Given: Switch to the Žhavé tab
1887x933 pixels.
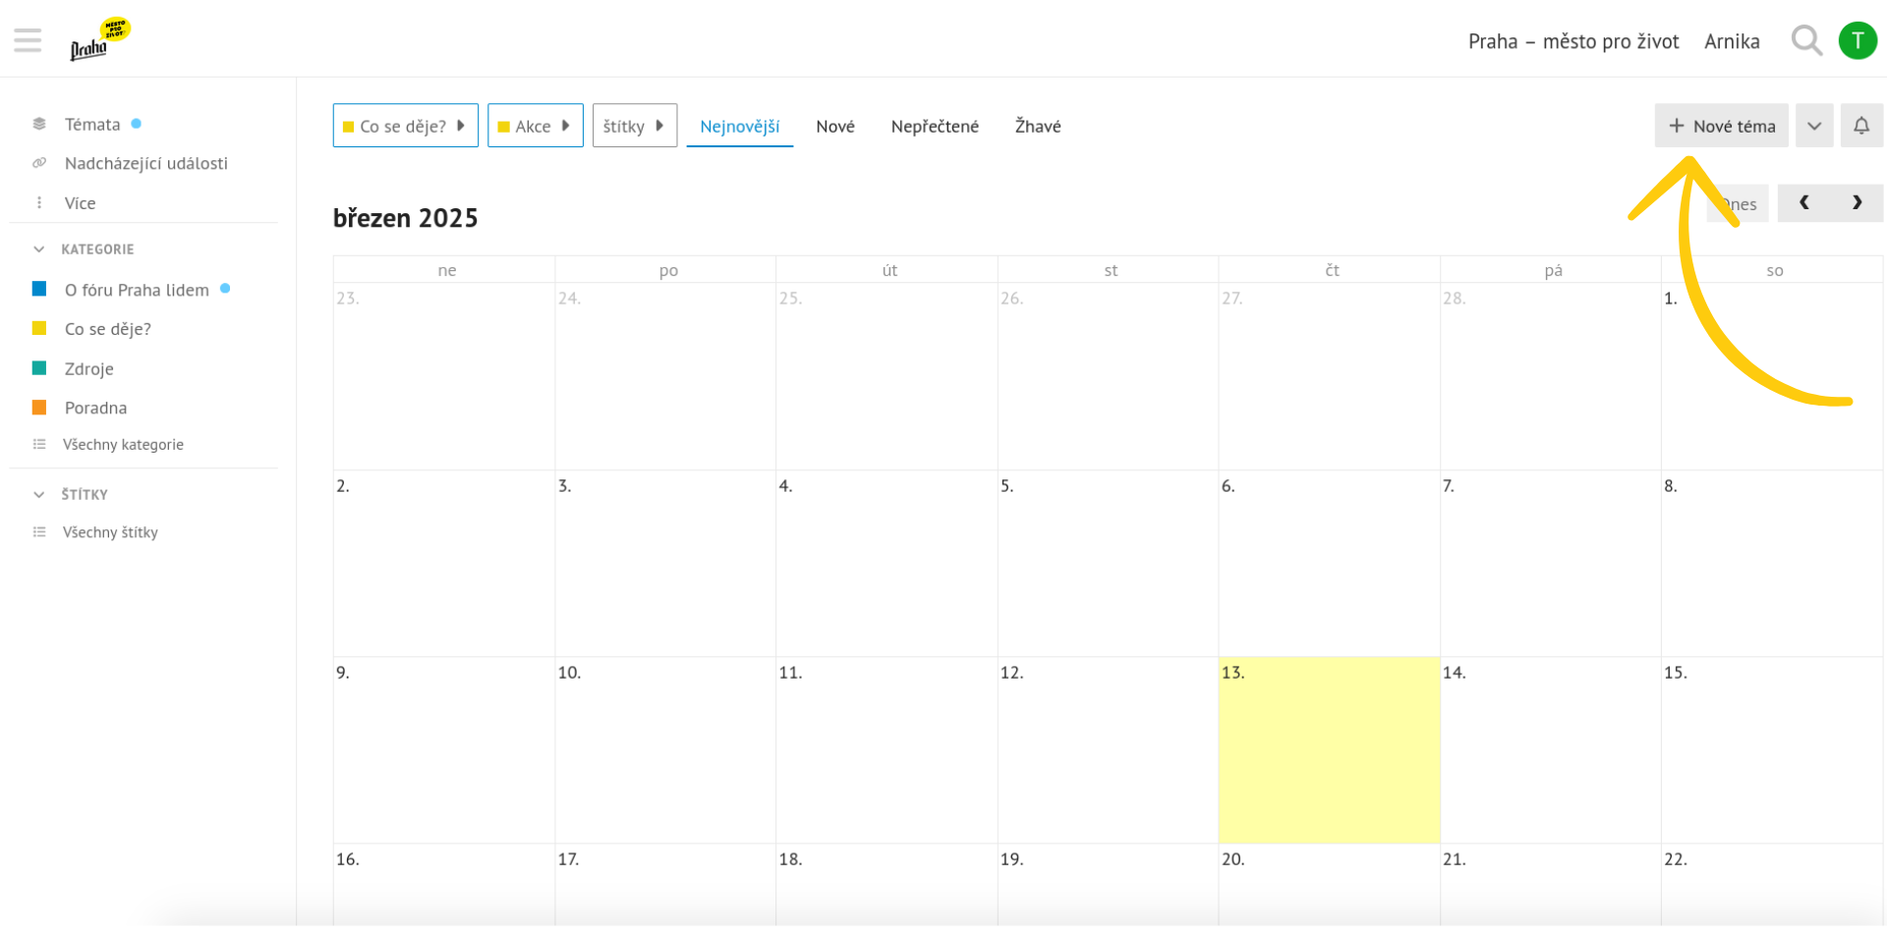Looking at the screenshot, I should click(1037, 126).
